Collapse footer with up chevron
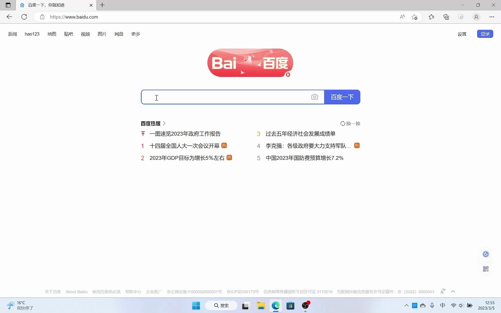 tap(453, 291)
